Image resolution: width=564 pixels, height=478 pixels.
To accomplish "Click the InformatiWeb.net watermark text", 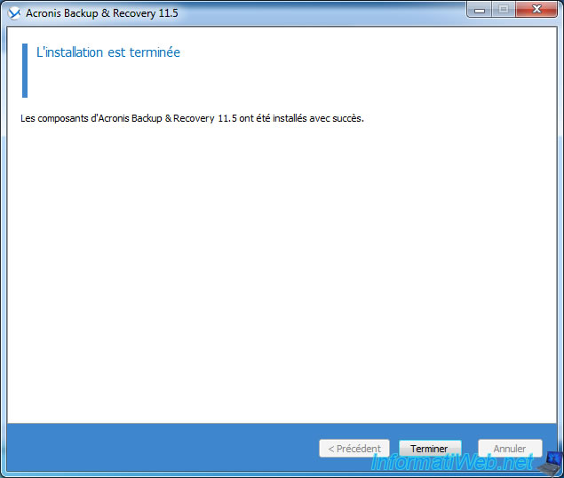I will [x=451, y=463].
